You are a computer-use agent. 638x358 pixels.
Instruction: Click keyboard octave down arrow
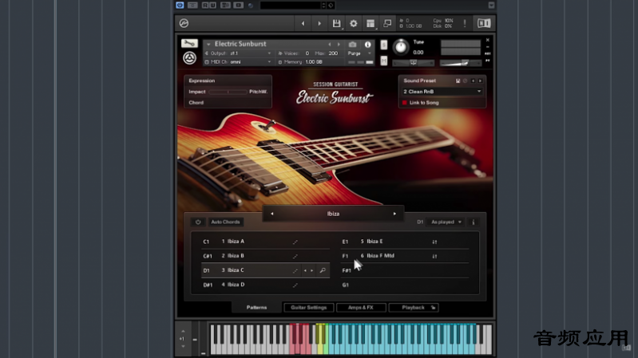[x=183, y=347]
